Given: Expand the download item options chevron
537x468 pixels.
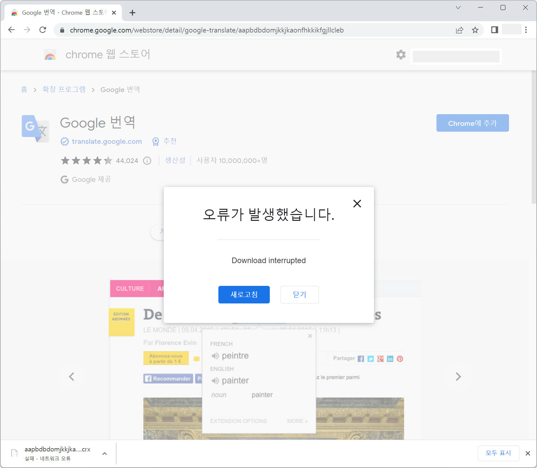Looking at the screenshot, I should (x=104, y=454).
